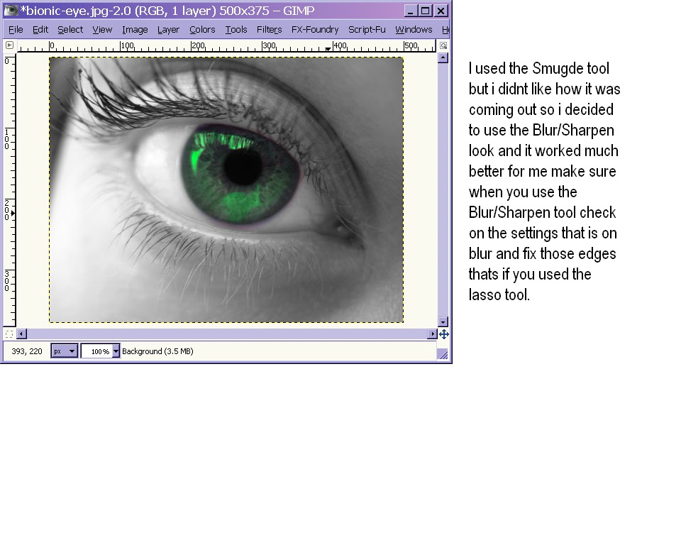Open the Navigation preview with the cross icon
Viewport: 681px width, 545px height.
click(443, 334)
